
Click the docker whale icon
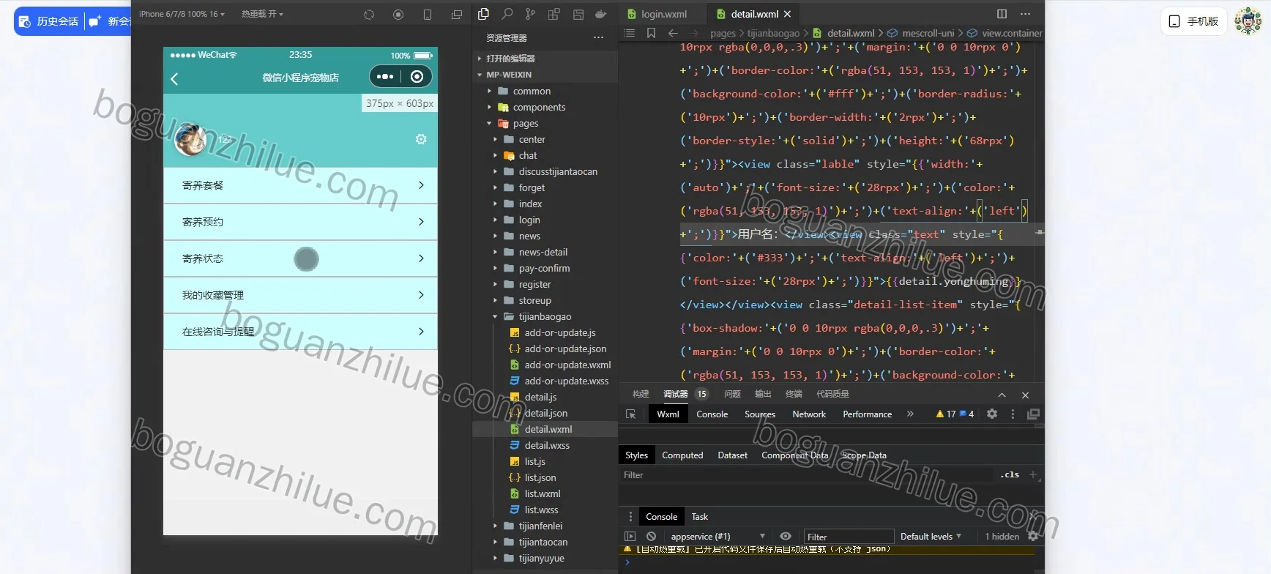pos(601,14)
